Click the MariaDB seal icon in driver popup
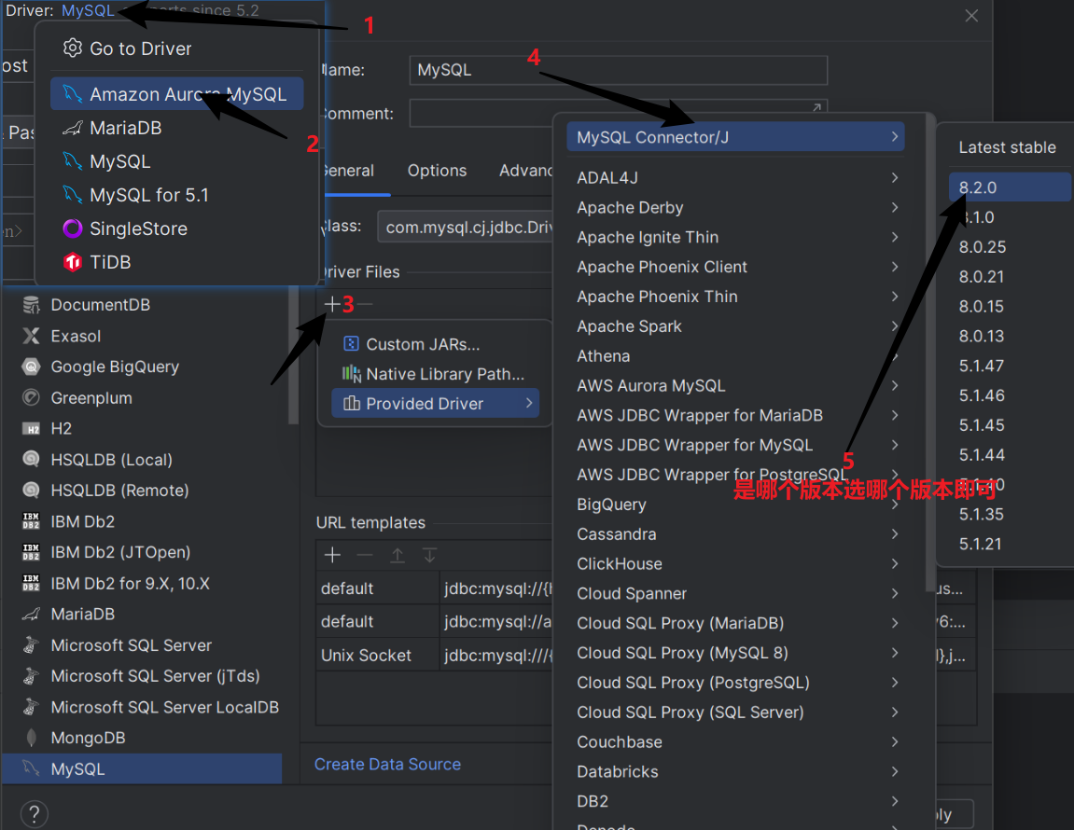This screenshot has height=830, width=1074. (72, 128)
